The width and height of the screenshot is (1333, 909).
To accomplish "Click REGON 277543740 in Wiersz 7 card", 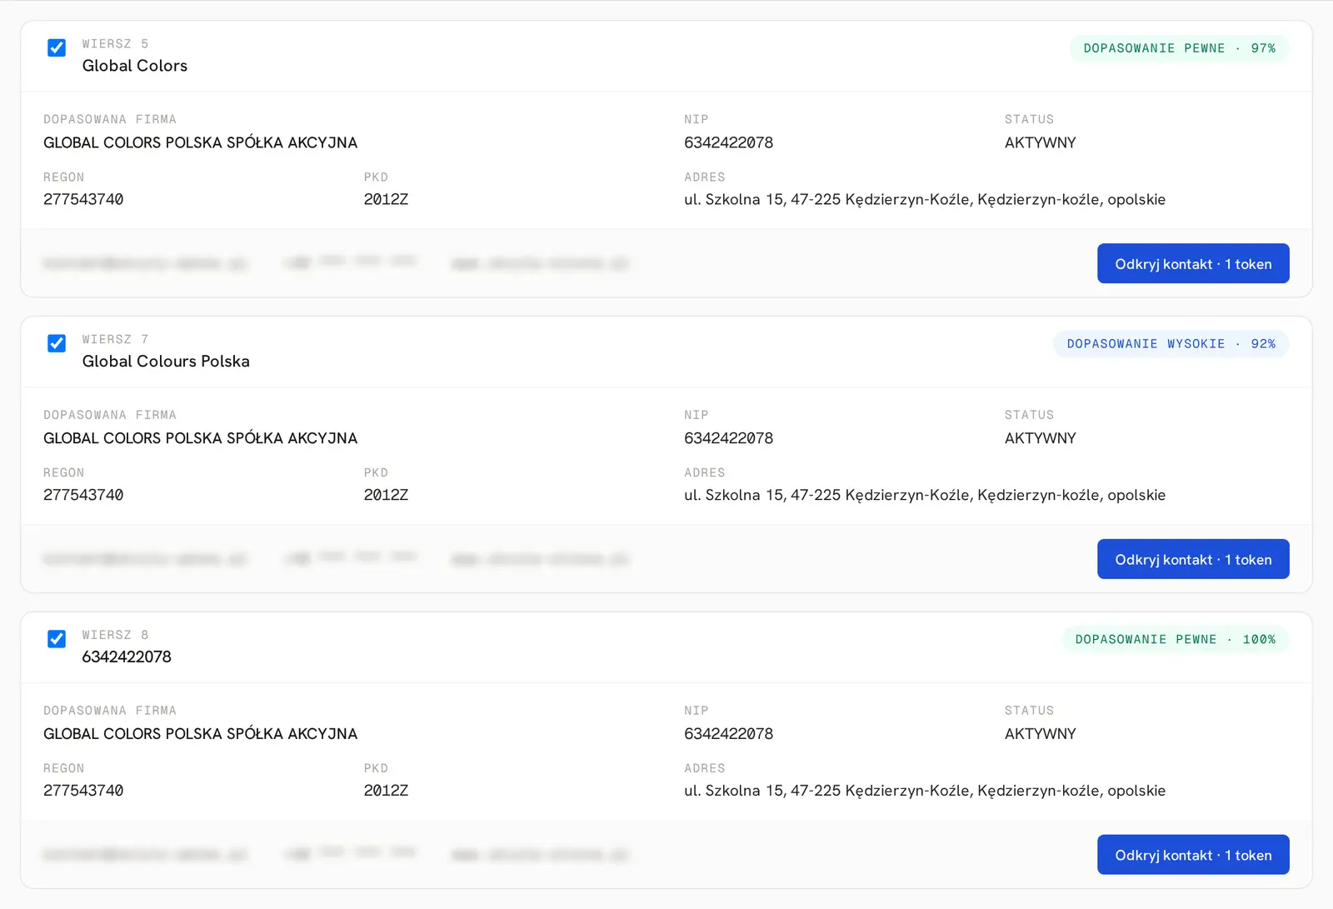I will point(83,495).
